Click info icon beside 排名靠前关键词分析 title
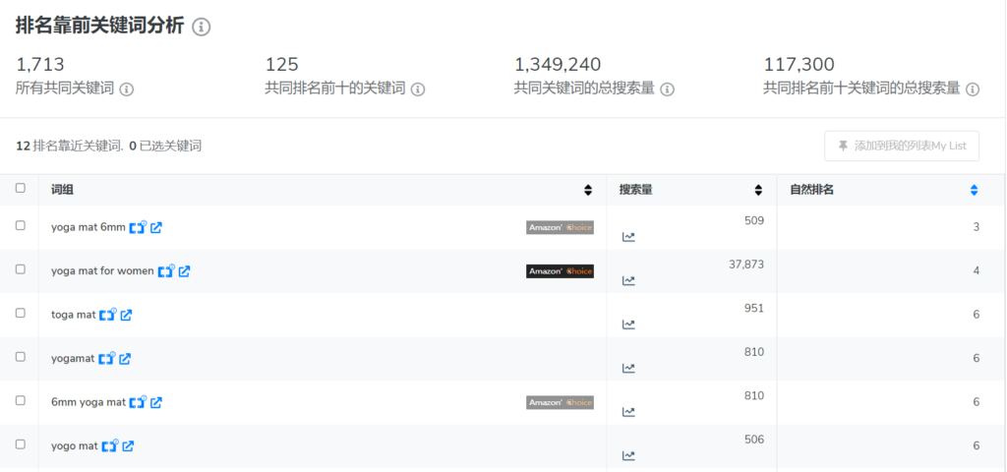 tap(201, 28)
